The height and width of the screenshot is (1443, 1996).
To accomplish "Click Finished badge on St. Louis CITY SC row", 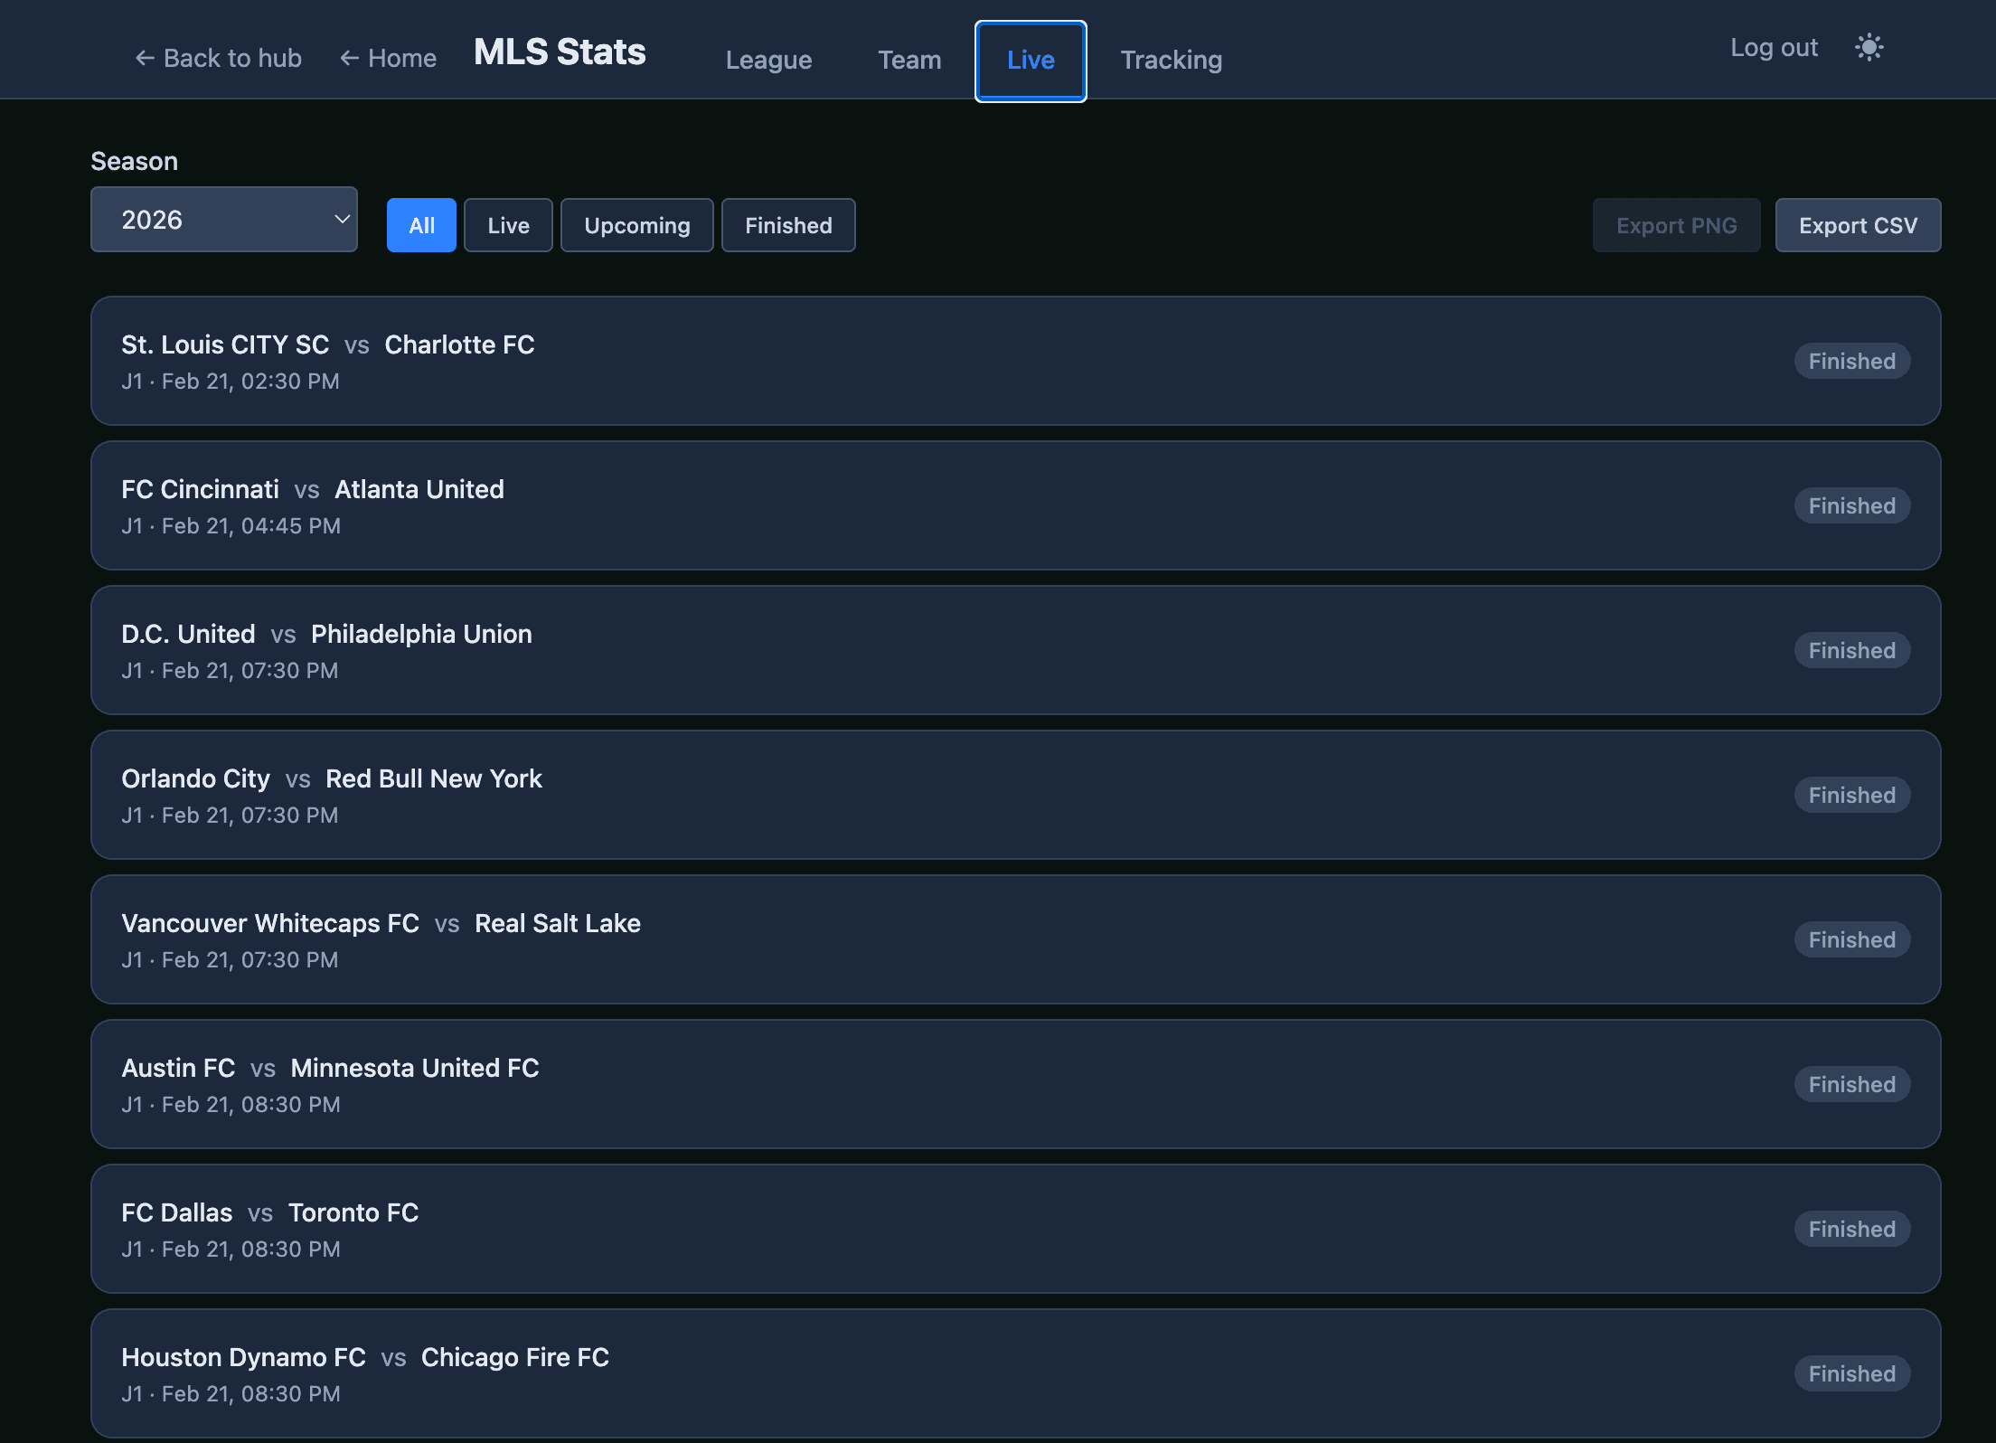I will 1851,361.
